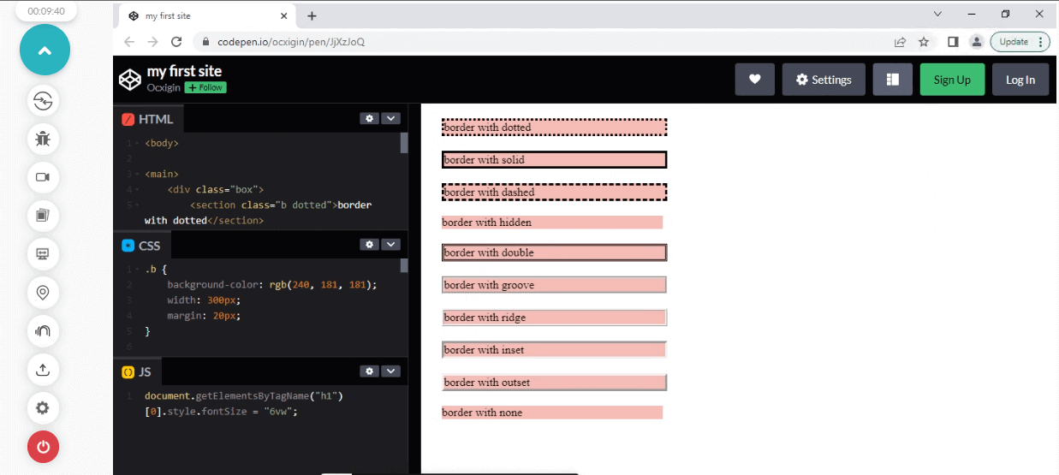Viewport: 1059px width, 475px height.
Task: Click the video camera record icon
Action: click(43, 177)
